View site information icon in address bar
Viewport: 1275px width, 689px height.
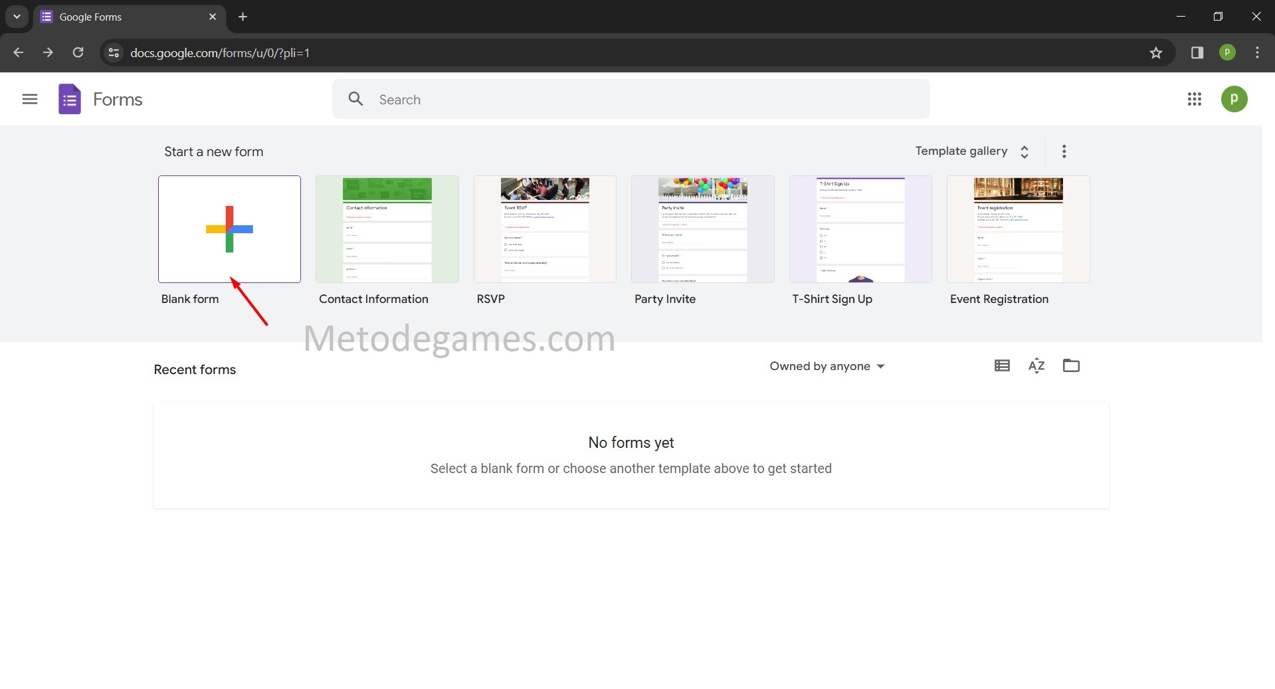tap(114, 52)
